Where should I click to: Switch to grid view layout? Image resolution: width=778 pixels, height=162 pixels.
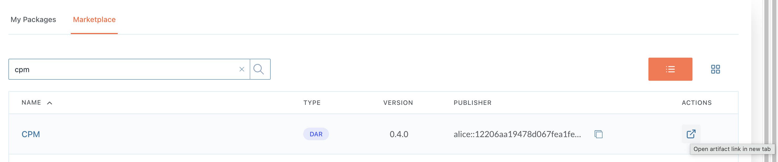(x=715, y=69)
